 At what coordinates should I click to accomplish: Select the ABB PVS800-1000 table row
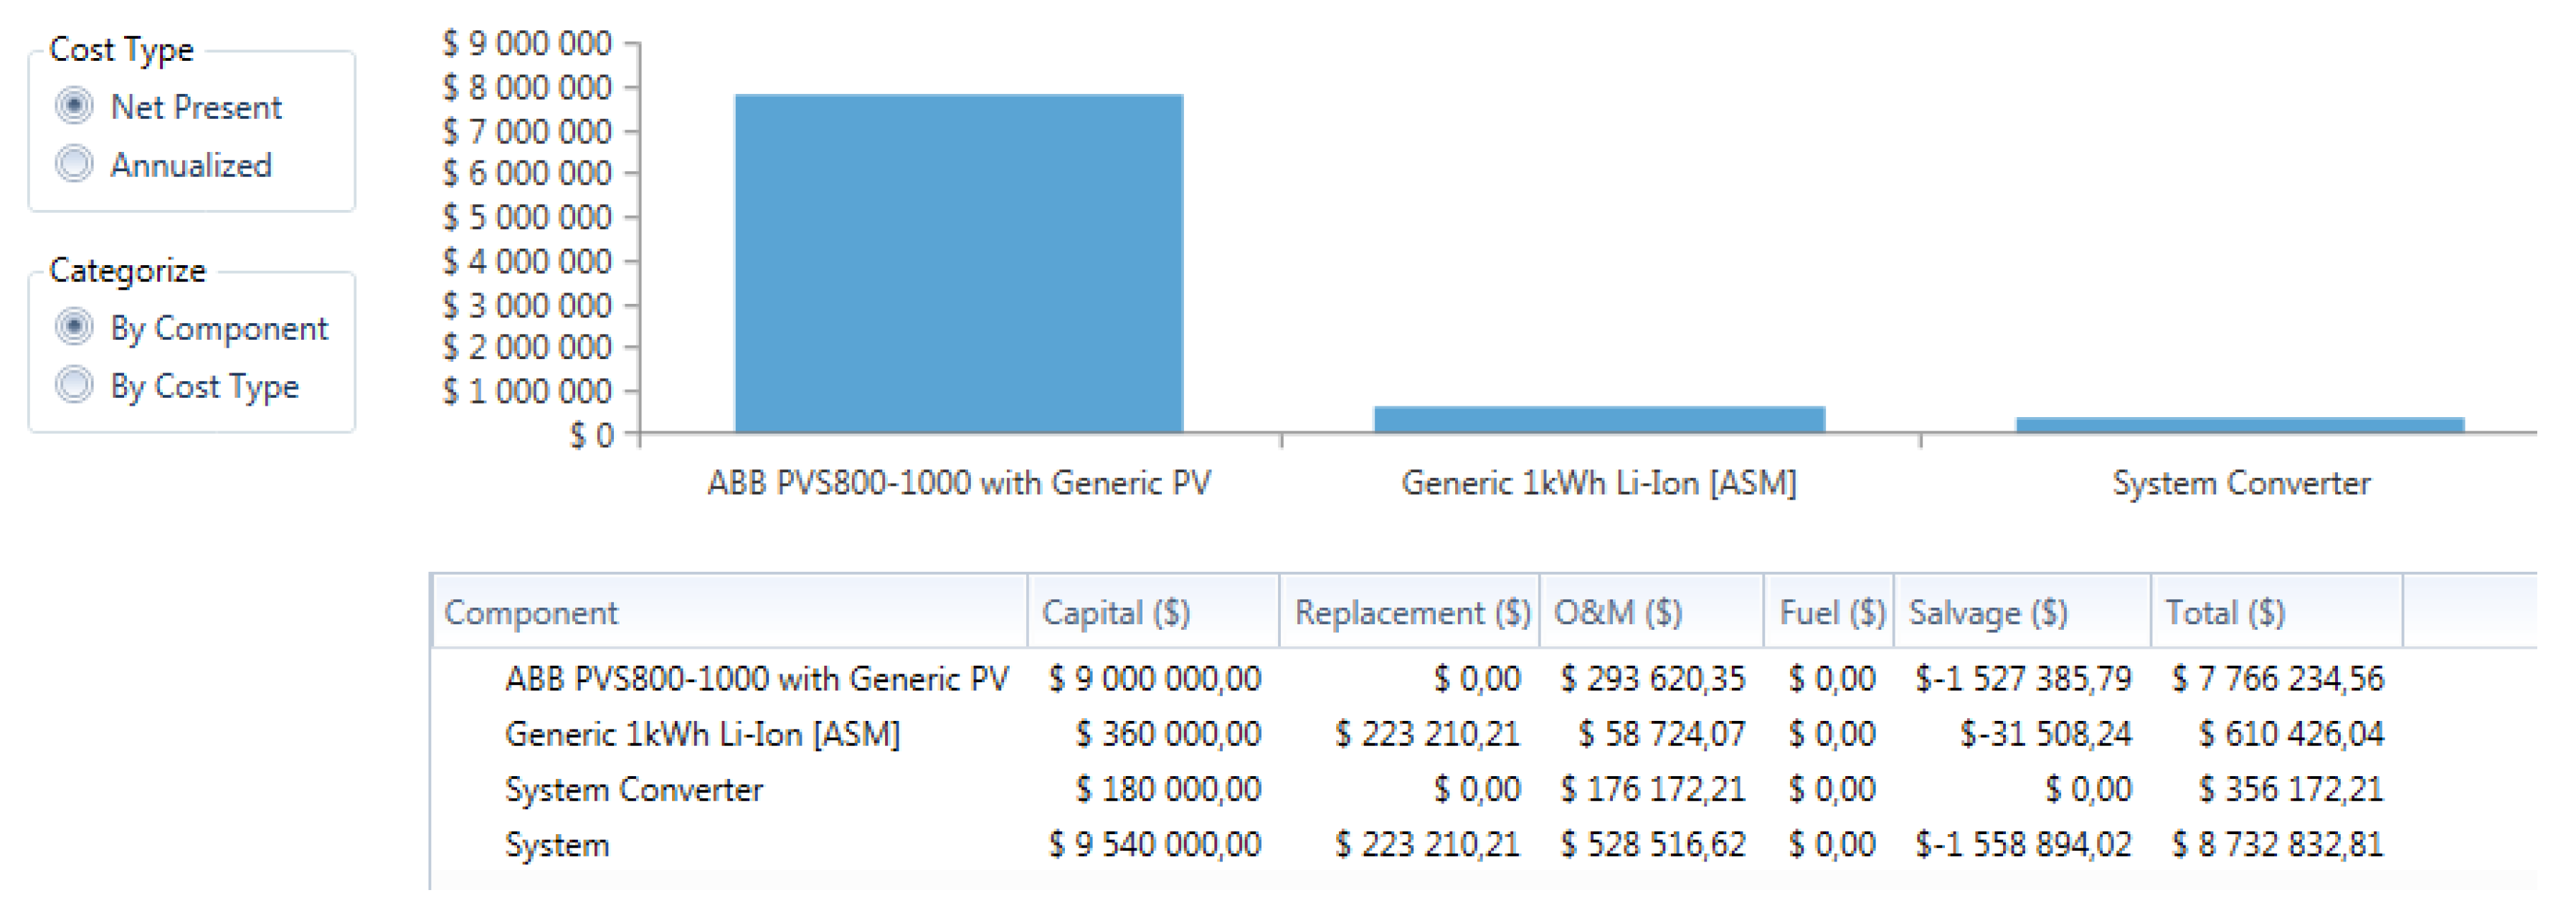(756, 679)
